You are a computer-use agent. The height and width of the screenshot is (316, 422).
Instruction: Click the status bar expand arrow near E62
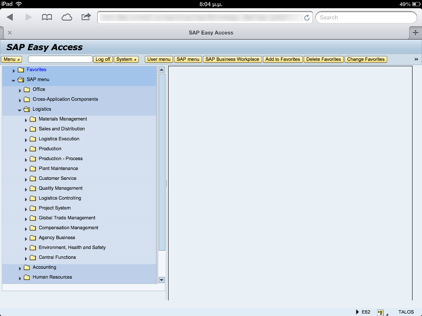[357, 312]
